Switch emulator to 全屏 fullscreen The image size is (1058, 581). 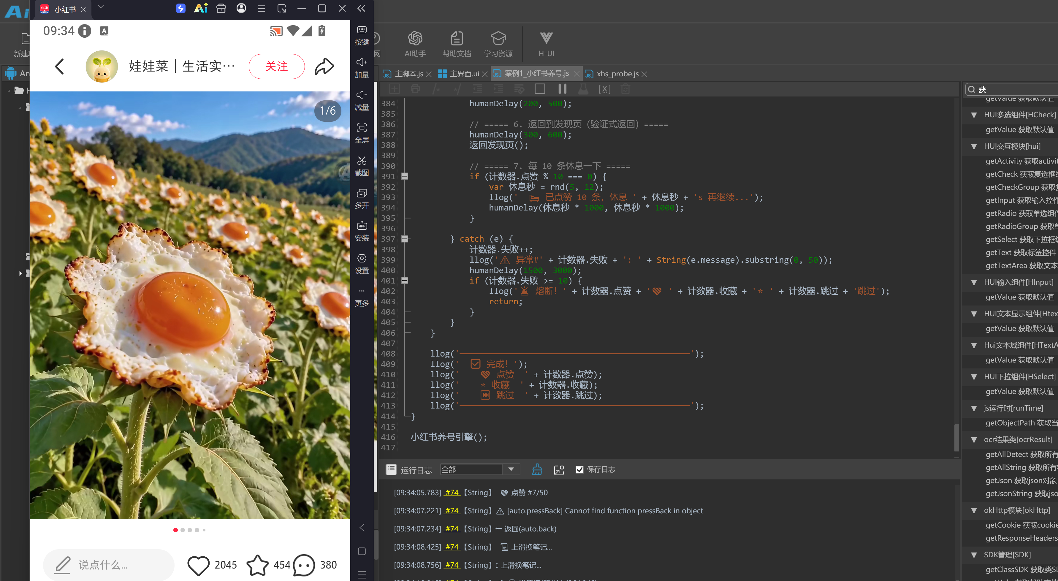click(x=362, y=133)
